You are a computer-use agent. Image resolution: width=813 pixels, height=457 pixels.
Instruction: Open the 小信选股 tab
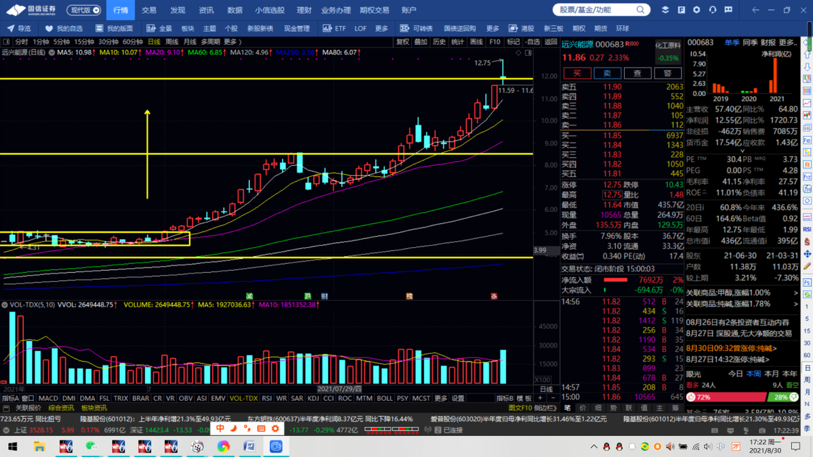point(269,10)
